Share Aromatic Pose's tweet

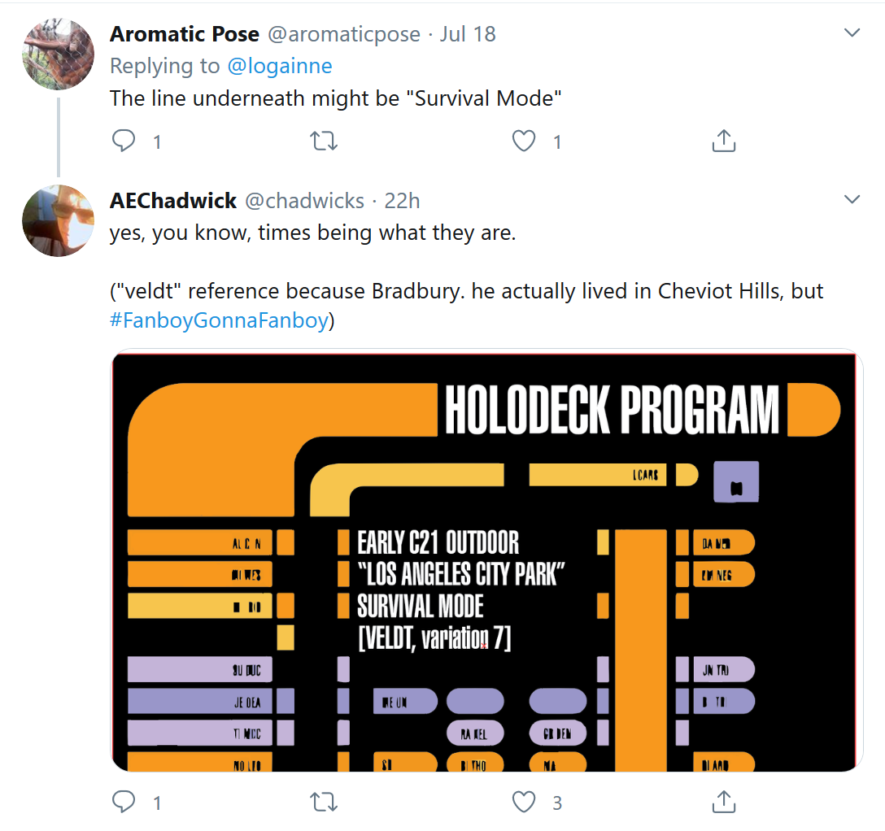[x=723, y=141]
